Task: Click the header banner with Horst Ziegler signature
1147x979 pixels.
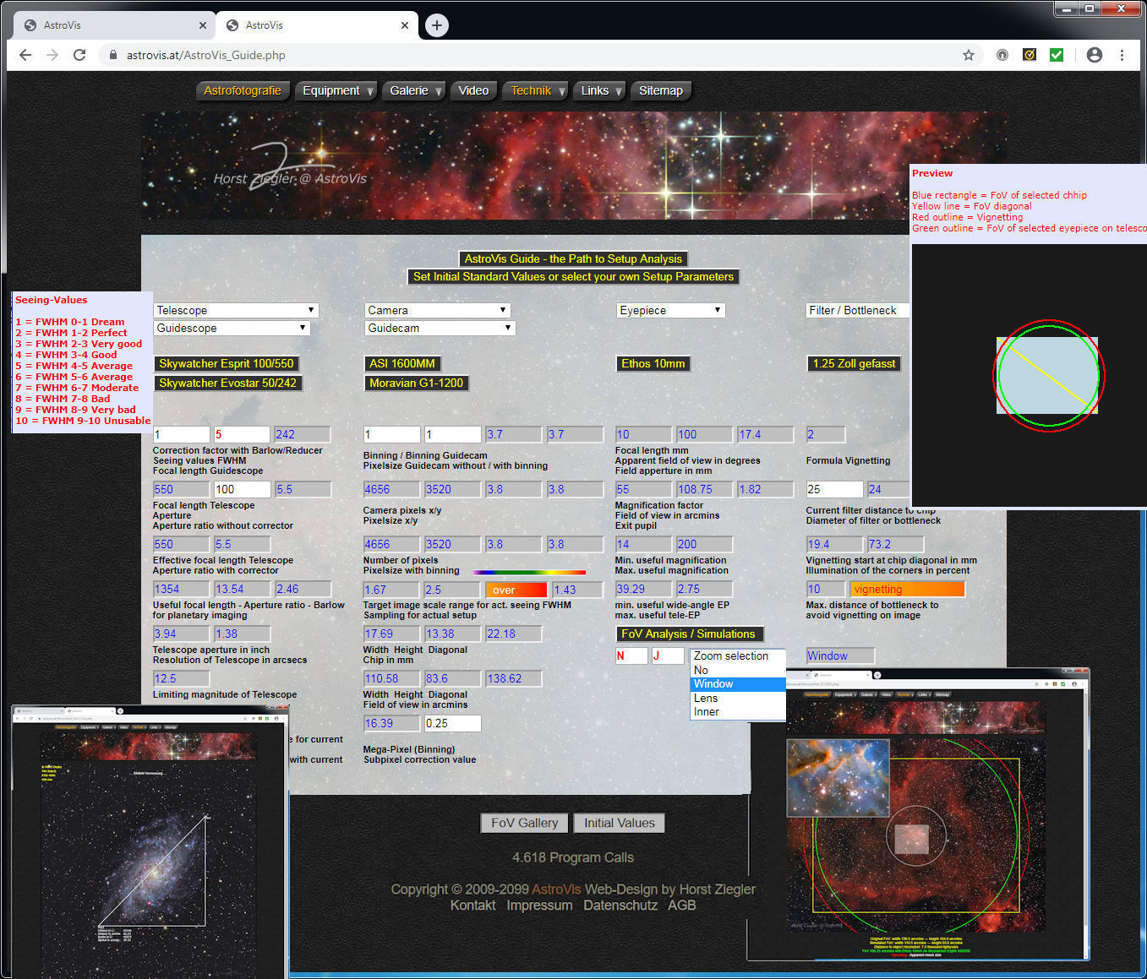Action: [x=573, y=166]
